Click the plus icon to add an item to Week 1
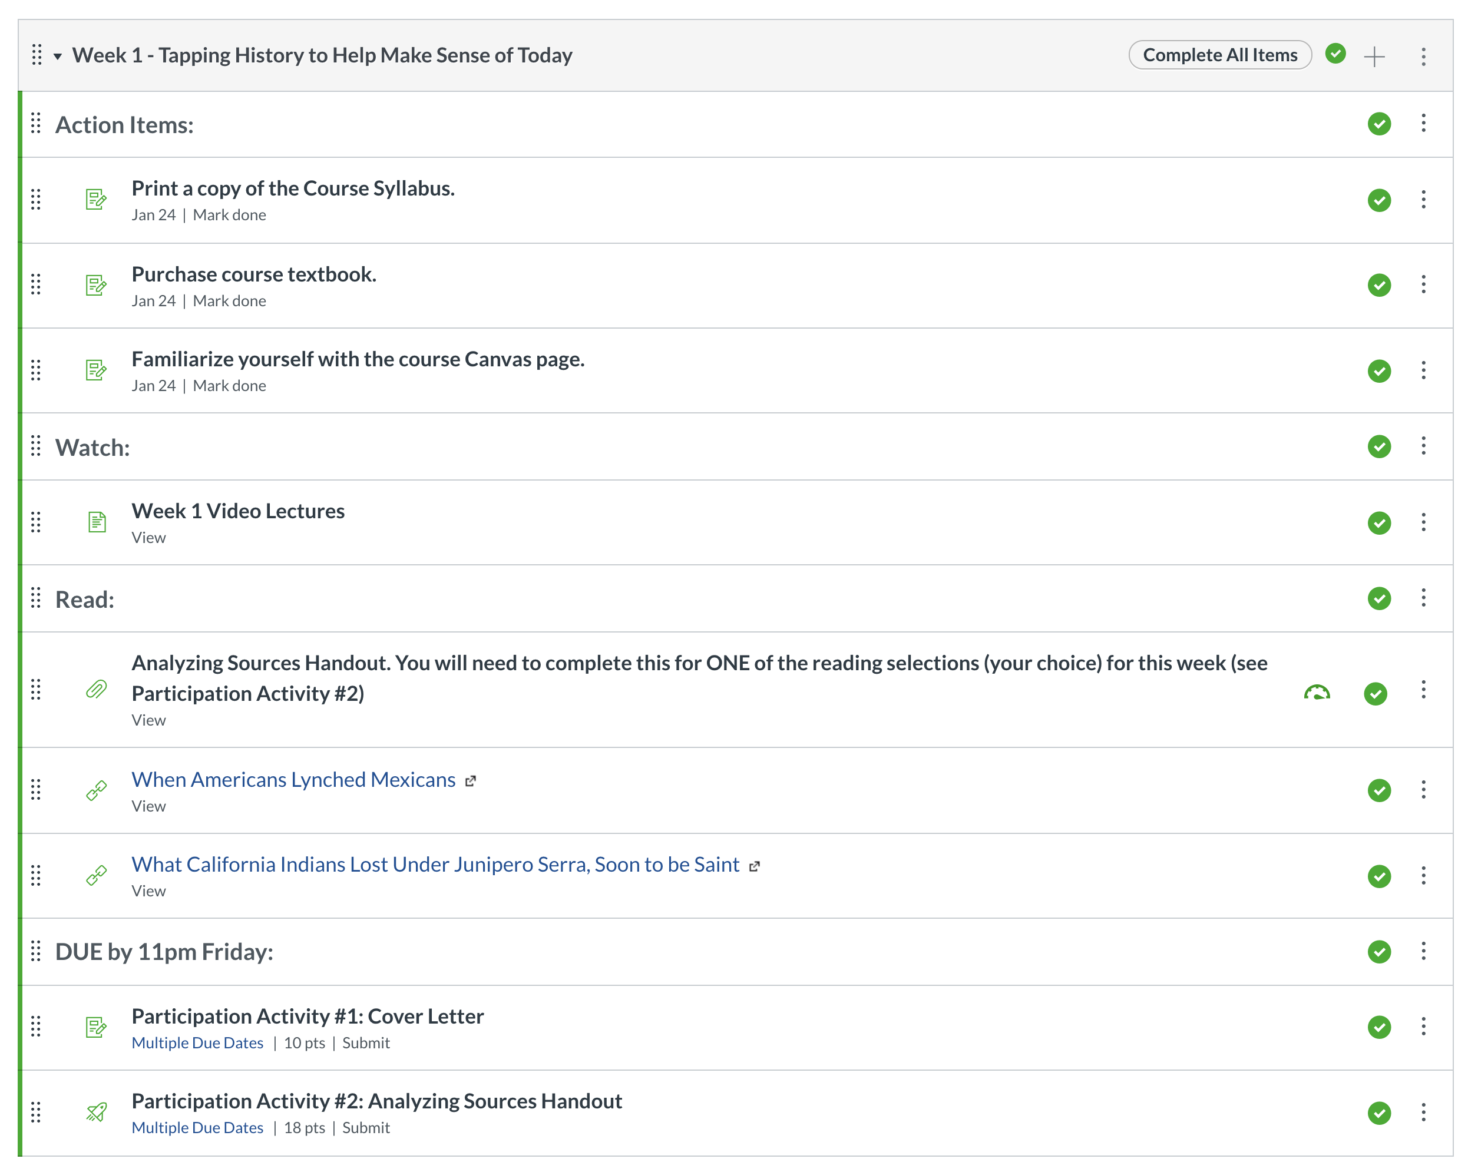This screenshot has height=1172, width=1468. 1376,55
